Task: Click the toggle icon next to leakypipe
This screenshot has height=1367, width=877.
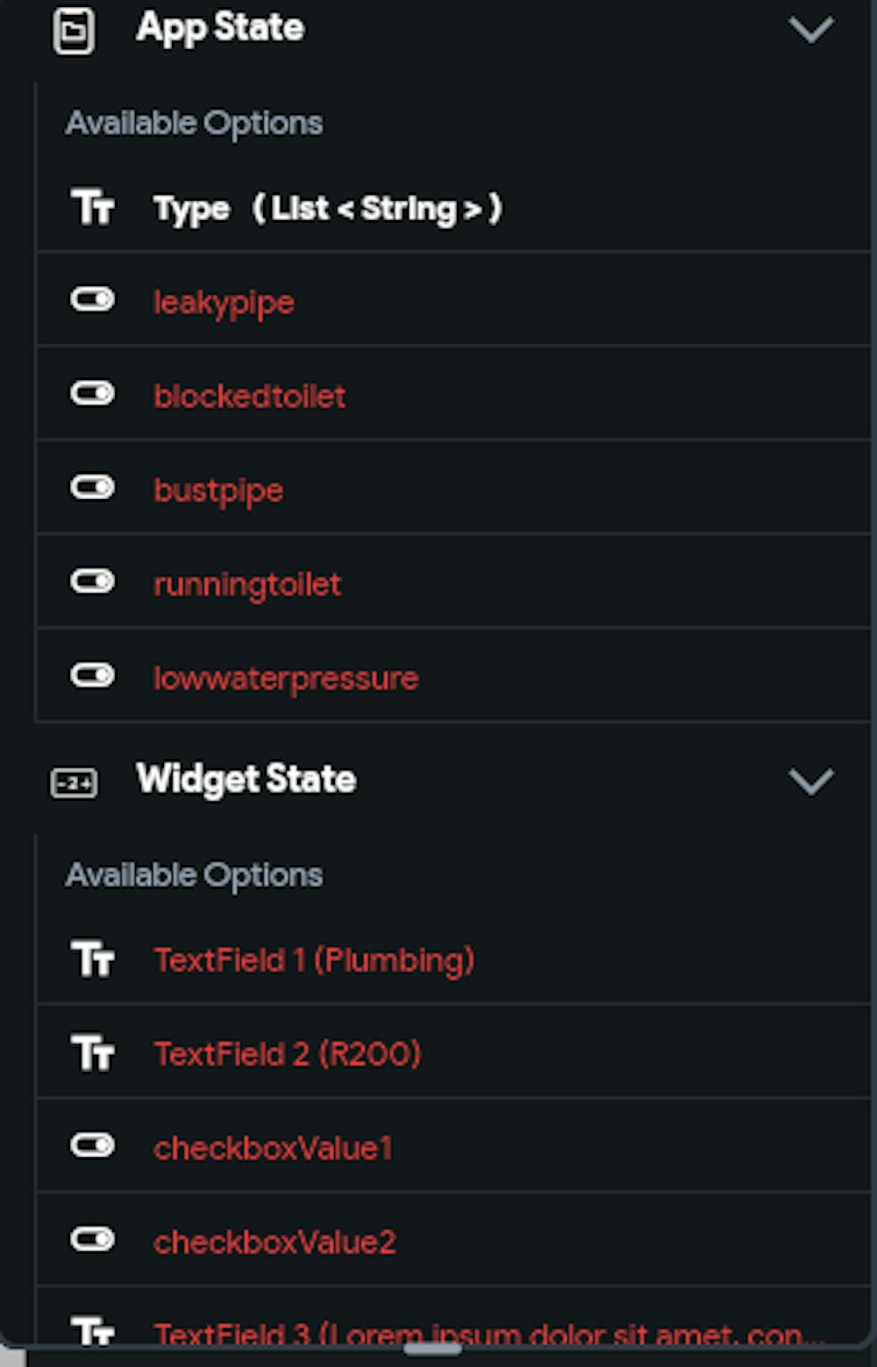Action: (93, 300)
